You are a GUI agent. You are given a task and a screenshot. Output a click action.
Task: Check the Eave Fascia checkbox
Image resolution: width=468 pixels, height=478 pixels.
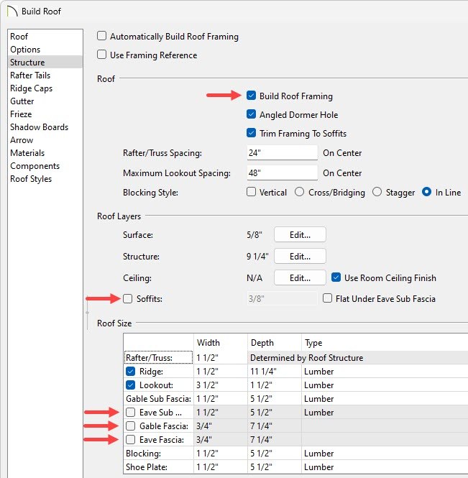click(131, 440)
